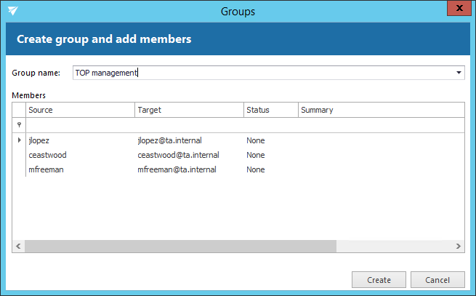Click the Status column header
Screen dimensions: 476x296
[x=270, y=110]
